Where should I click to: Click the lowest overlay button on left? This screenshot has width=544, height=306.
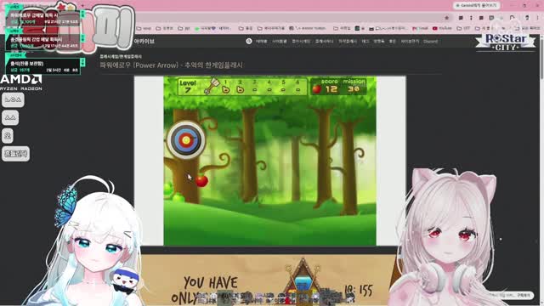pos(15,154)
